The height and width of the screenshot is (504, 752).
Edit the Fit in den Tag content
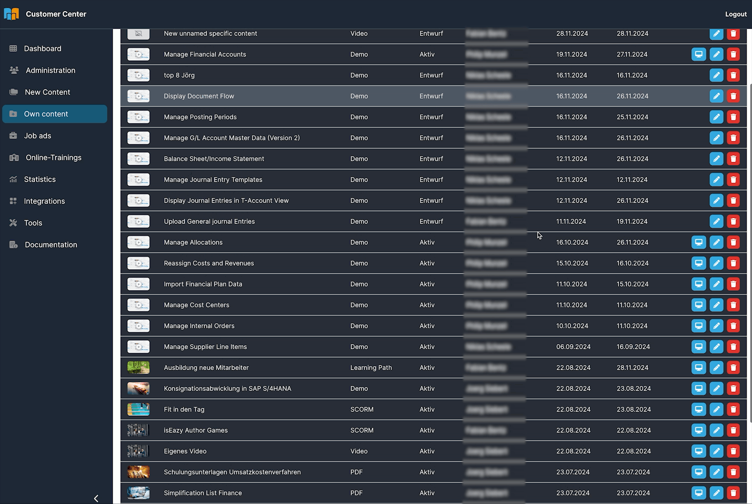coord(716,410)
